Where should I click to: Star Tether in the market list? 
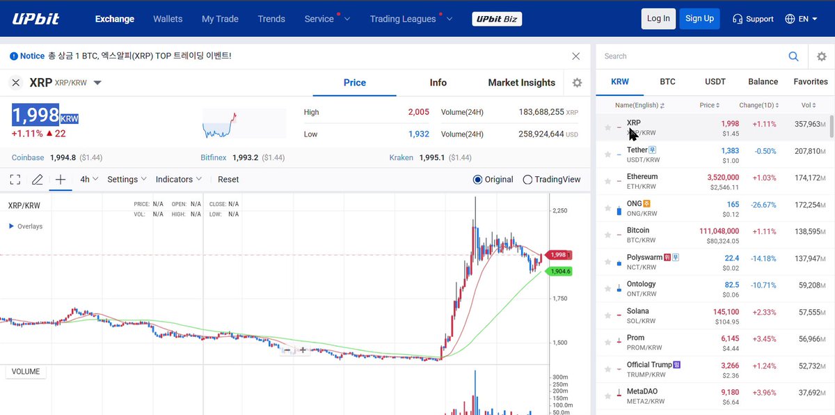click(x=607, y=155)
